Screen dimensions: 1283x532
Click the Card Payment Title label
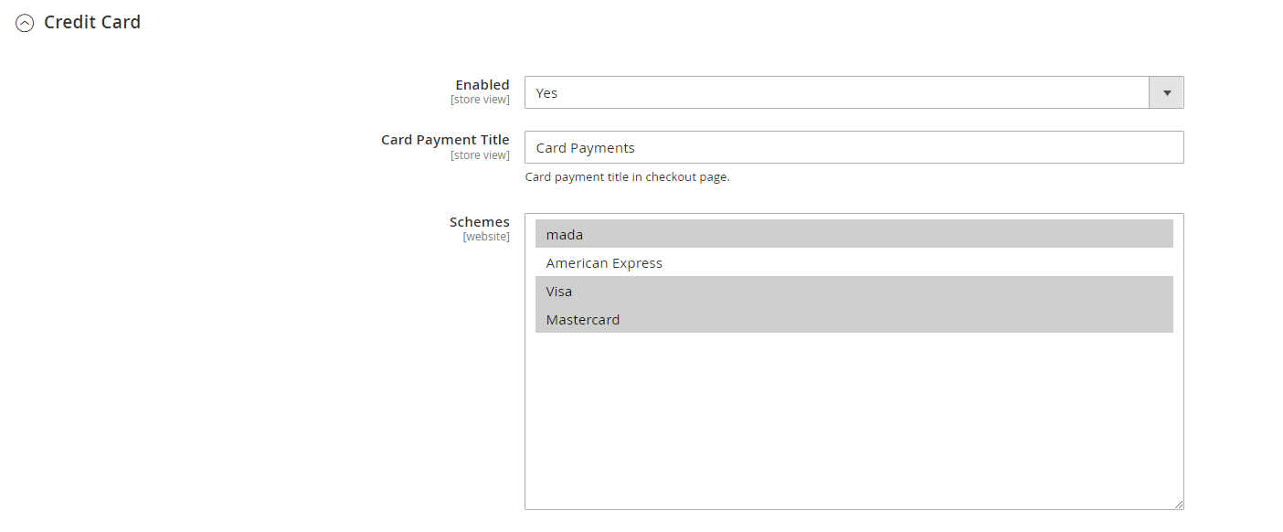(445, 140)
